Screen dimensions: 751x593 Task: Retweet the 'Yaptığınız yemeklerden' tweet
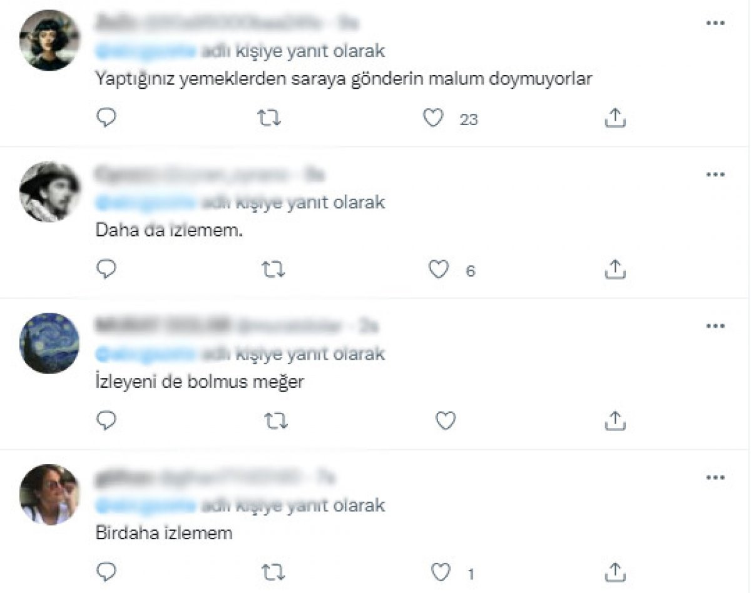[270, 118]
